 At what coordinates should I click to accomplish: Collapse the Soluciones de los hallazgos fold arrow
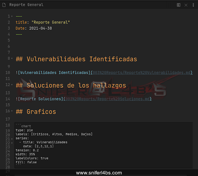tap(12, 85)
